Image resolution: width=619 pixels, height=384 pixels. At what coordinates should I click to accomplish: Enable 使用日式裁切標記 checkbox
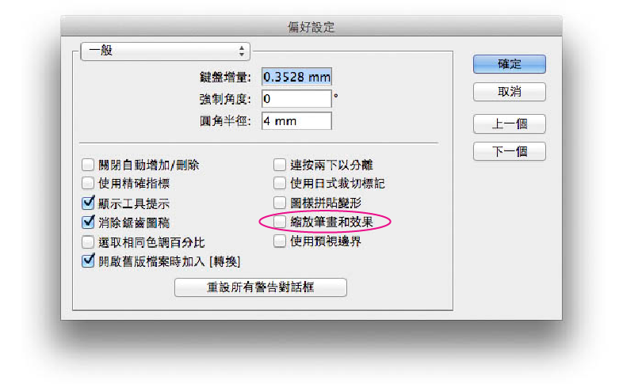coord(280,184)
